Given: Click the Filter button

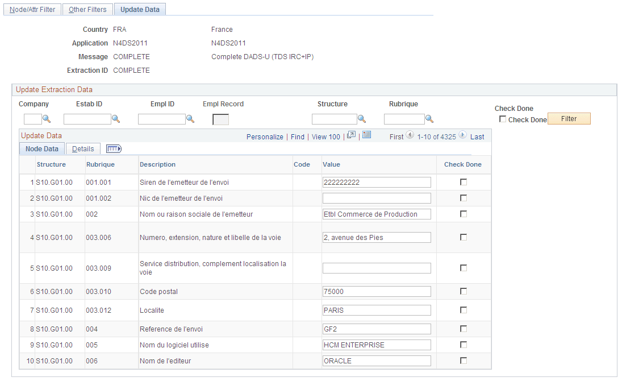Looking at the screenshot, I should pos(569,119).
